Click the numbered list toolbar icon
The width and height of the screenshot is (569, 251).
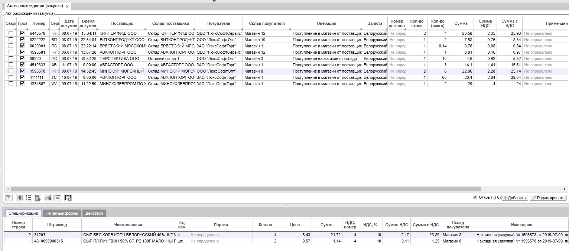[29, 198]
